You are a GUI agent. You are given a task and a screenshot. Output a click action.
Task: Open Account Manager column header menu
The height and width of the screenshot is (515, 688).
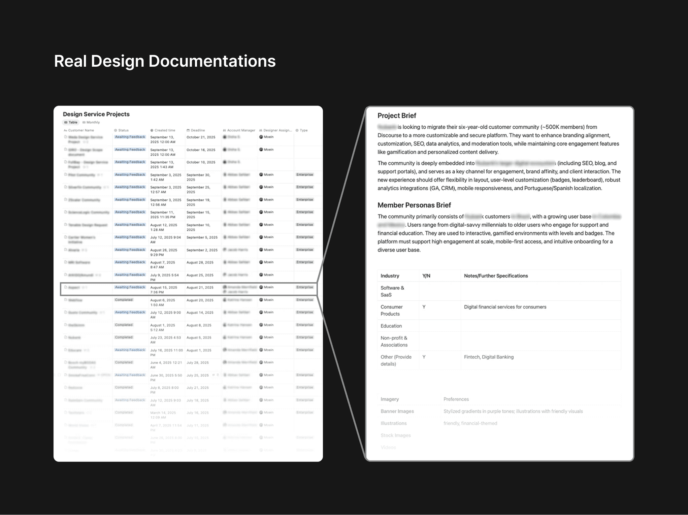coord(241,130)
